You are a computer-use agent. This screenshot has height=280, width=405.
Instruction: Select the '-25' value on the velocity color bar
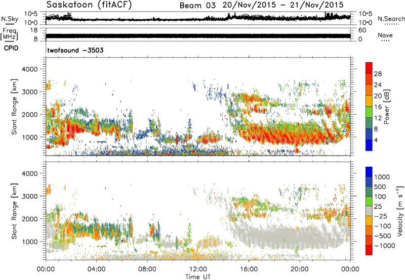[381, 216]
